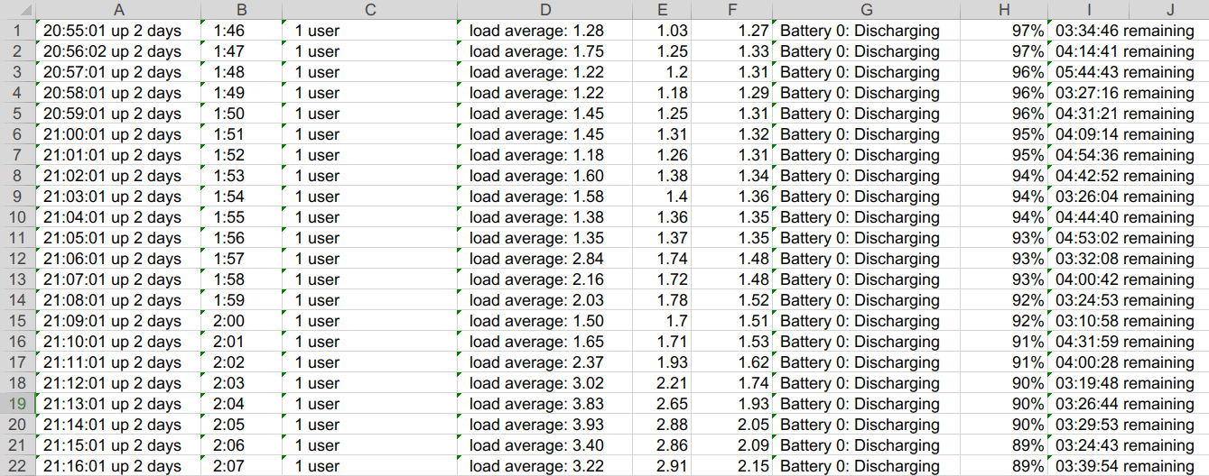This screenshot has width=1209, height=476.
Task: Select the 1 user cell in row 5
Action: (x=317, y=114)
